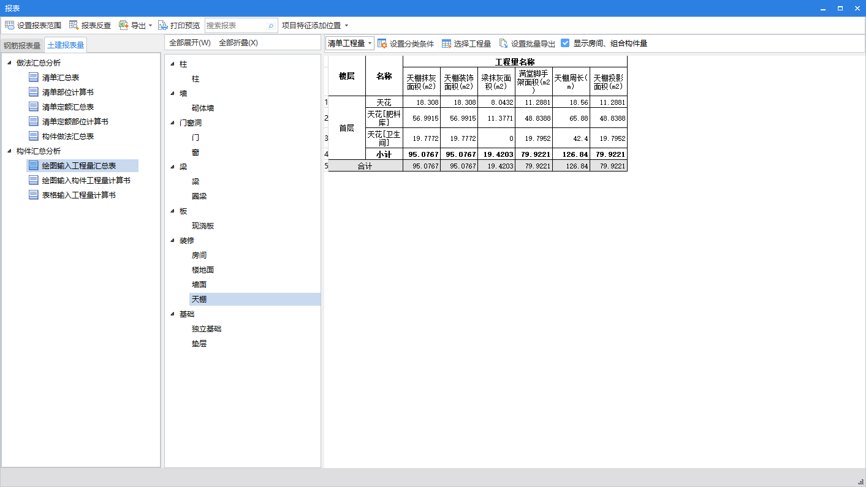Screen dimensions: 866x487
Task: Click report icon beside 绘图输入构件工程量计算书
Action: click(x=34, y=180)
